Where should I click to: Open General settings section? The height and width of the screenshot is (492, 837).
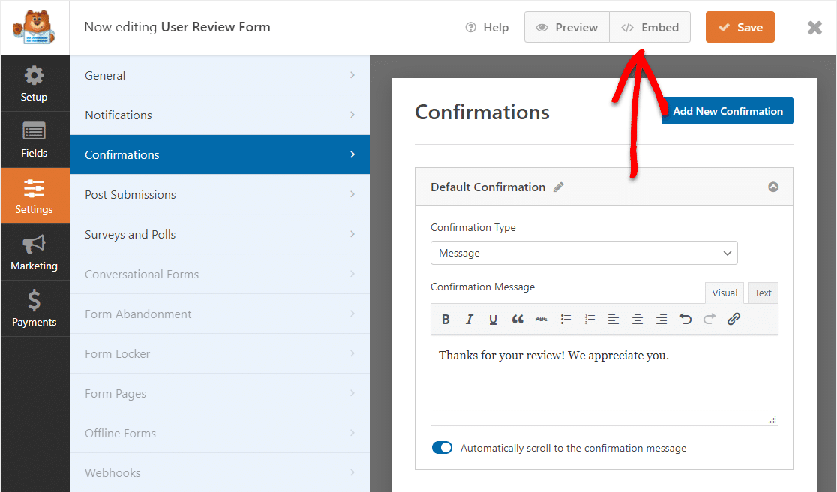click(220, 75)
